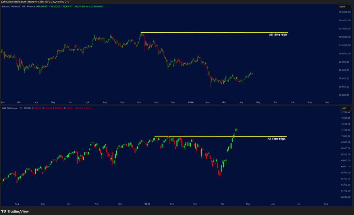Viewport: 354px width, 215px height.
Task: Select the S&P 500 All Time High label
Action: [x=276, y=139]
